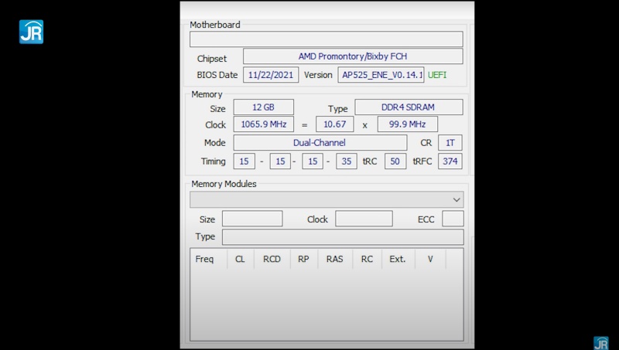This screenshot has height=350, width=619.
Task: Click the memory Clock value 1065.9 MHz
Action: 263,124
